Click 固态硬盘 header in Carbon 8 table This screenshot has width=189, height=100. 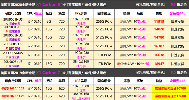point(104,13)
